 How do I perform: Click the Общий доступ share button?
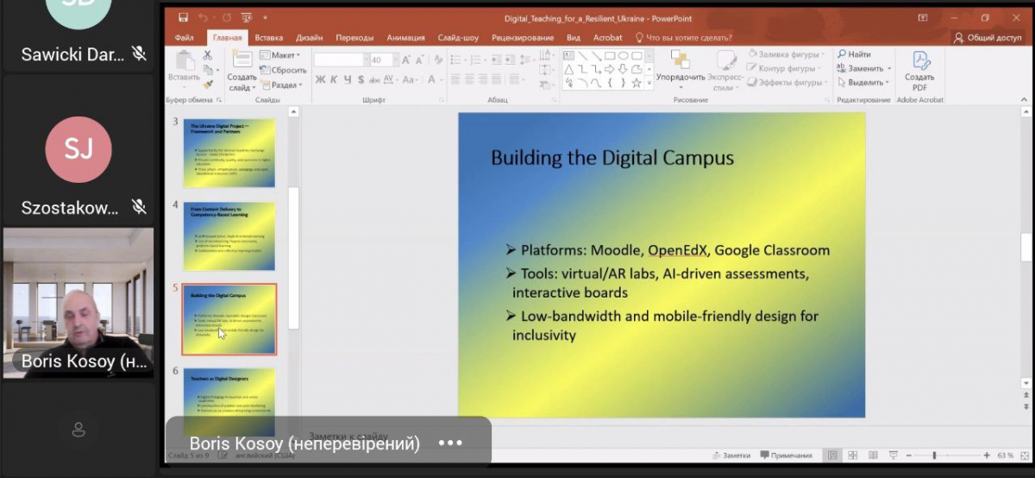tap(988, 37)
